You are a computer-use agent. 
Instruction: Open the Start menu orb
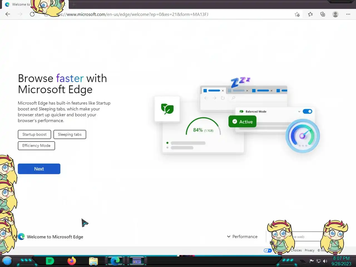pyautogui.click(x=7, y=261)
